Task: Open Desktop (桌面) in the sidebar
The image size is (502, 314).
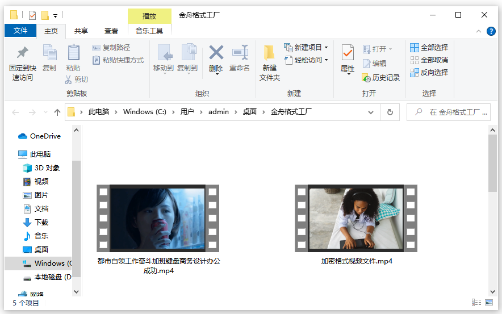Action: (x=36, y=250)
